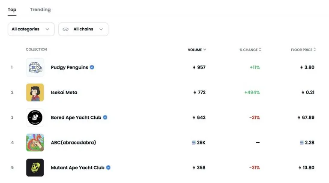
Task: Click Ethereum icon beside 957 volume
Action: point(194,67)
